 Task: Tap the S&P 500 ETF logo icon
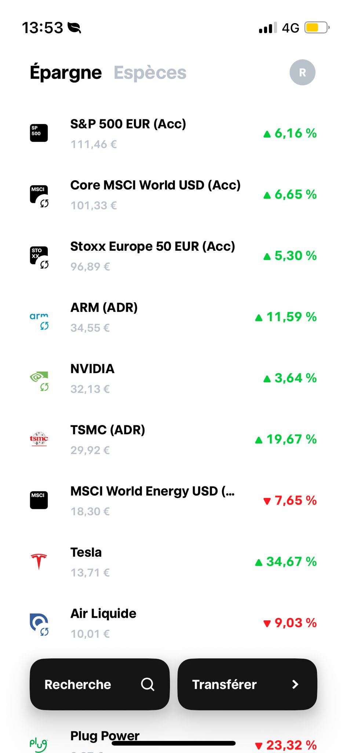click(x=39, y=133)
